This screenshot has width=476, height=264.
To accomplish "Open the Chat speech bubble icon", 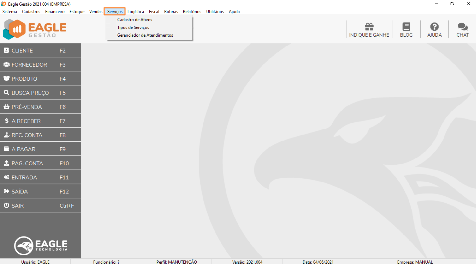I will [462, 27].
